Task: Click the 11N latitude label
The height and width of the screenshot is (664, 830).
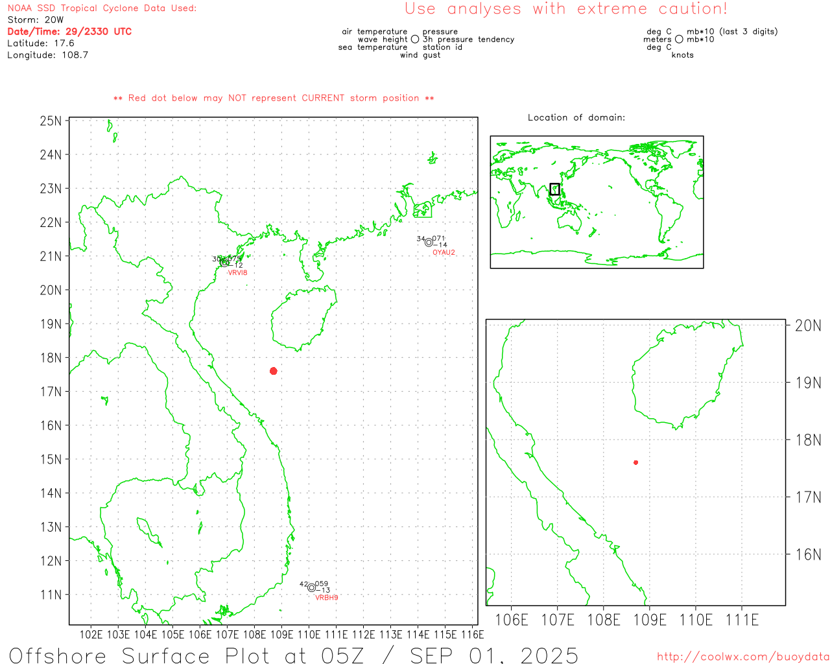Action: 51,595
